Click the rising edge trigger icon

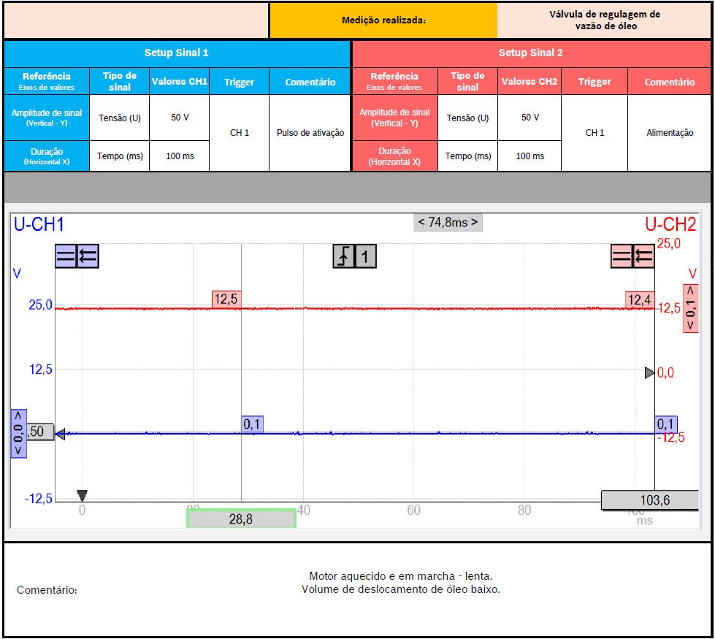pyautogui.click(x=344, y=256)
